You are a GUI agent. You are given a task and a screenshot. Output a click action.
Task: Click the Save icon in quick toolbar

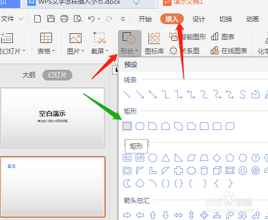click(51, 19)
